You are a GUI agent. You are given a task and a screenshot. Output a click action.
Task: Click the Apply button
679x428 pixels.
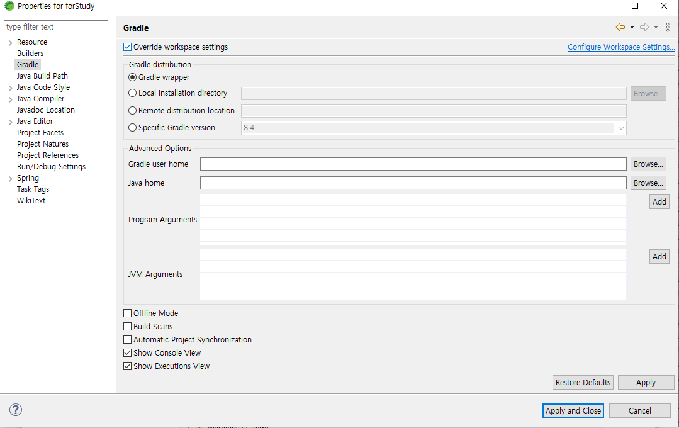pos(646,383)
